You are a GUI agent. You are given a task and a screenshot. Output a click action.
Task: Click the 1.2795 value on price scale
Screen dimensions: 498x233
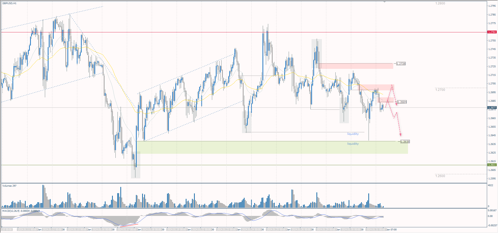click(x=492, y=6)
